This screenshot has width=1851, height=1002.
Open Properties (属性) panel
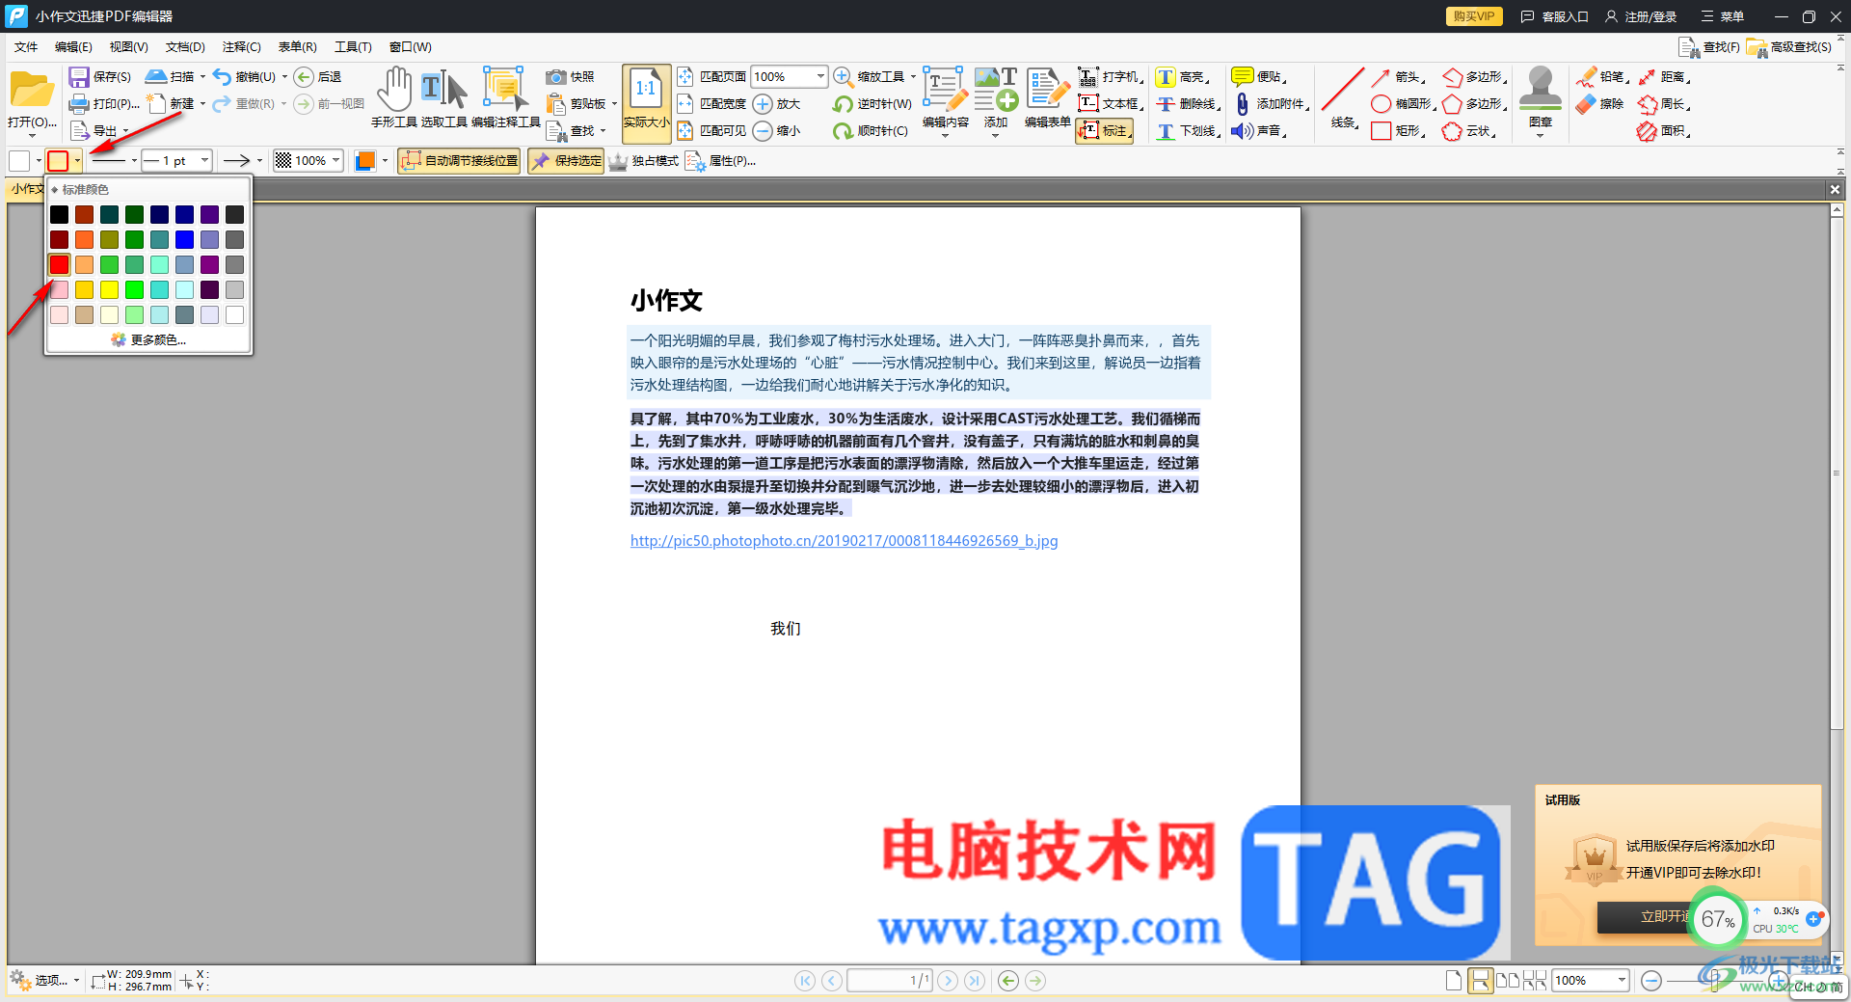721,161
